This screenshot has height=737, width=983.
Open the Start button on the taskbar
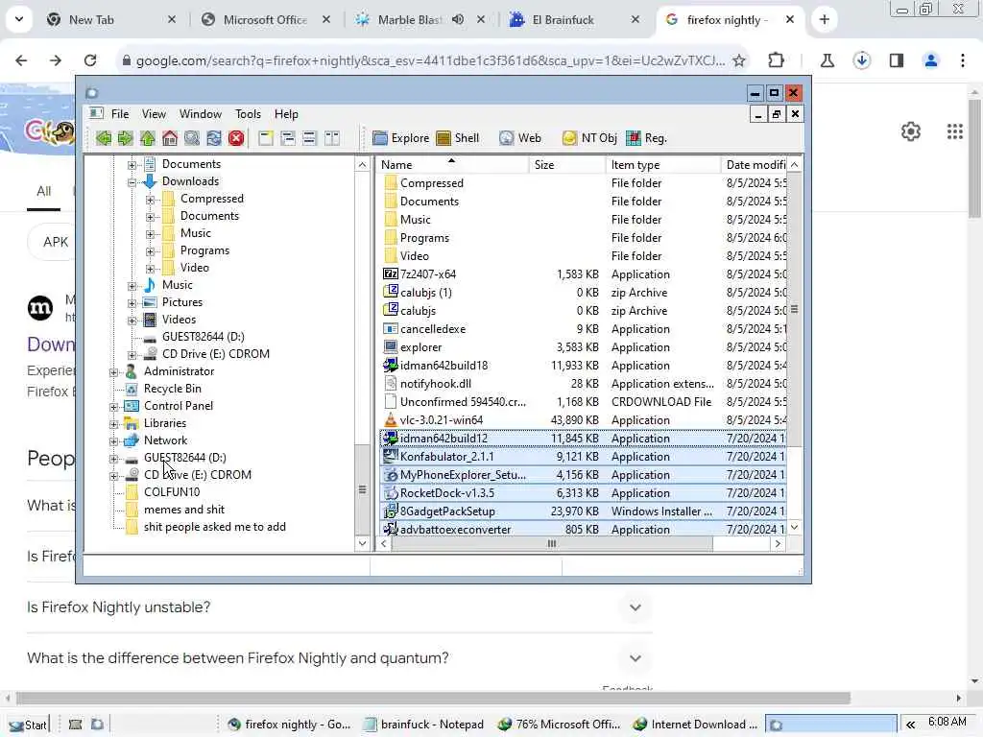(28, 725)
